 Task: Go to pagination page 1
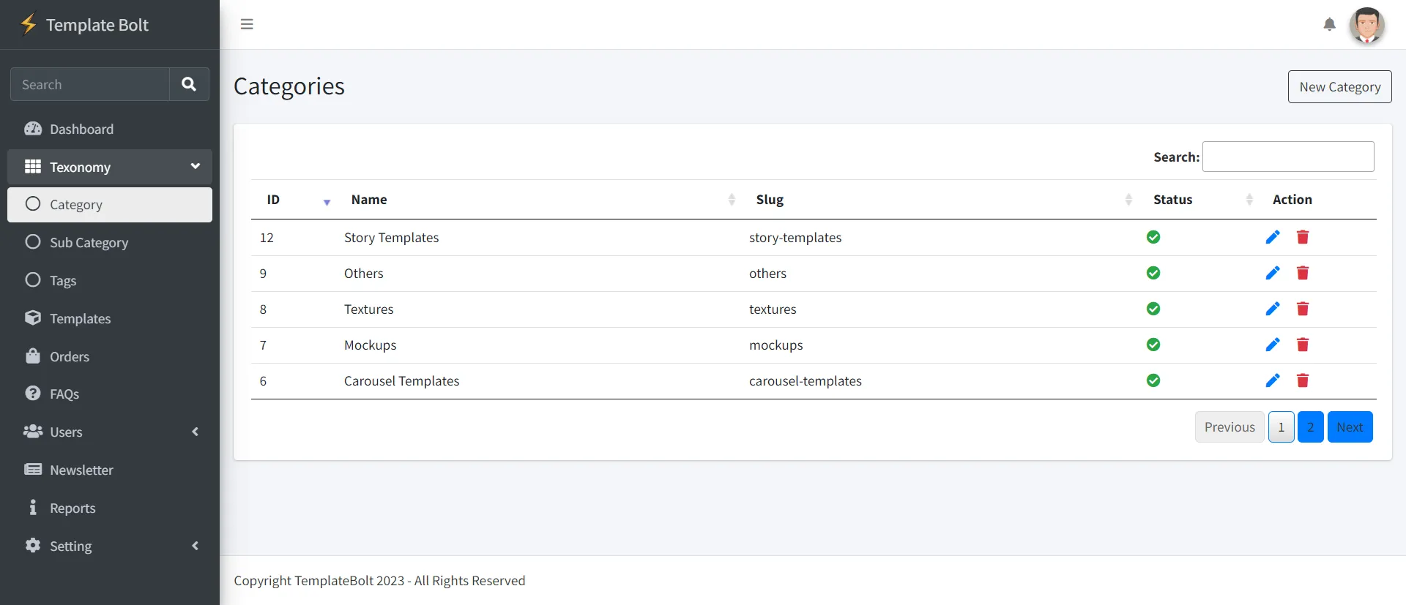(1281, 427)
